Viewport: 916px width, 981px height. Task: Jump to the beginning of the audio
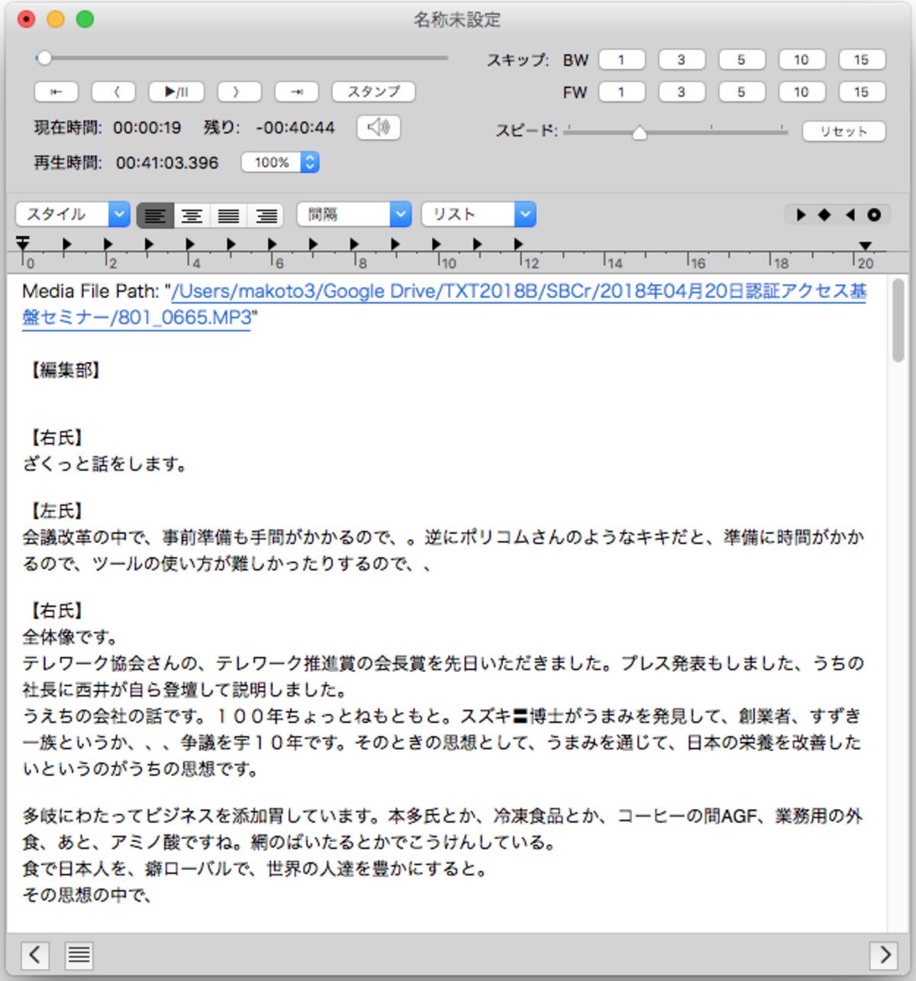pyautogui.click(x=56, y=92)
